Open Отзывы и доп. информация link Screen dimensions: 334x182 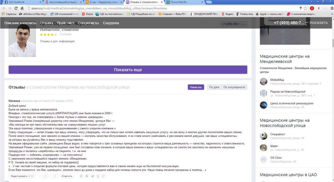pos(57,41)
